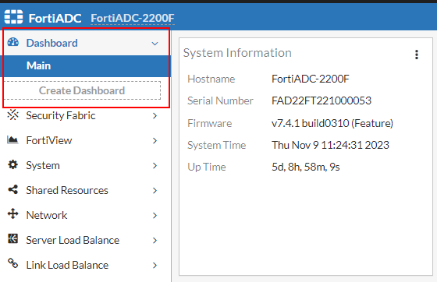Open the FortiView menu

[x=85, y=140]
